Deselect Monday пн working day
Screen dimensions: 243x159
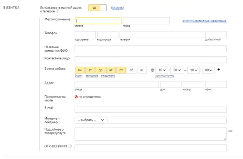coord(80,70)
